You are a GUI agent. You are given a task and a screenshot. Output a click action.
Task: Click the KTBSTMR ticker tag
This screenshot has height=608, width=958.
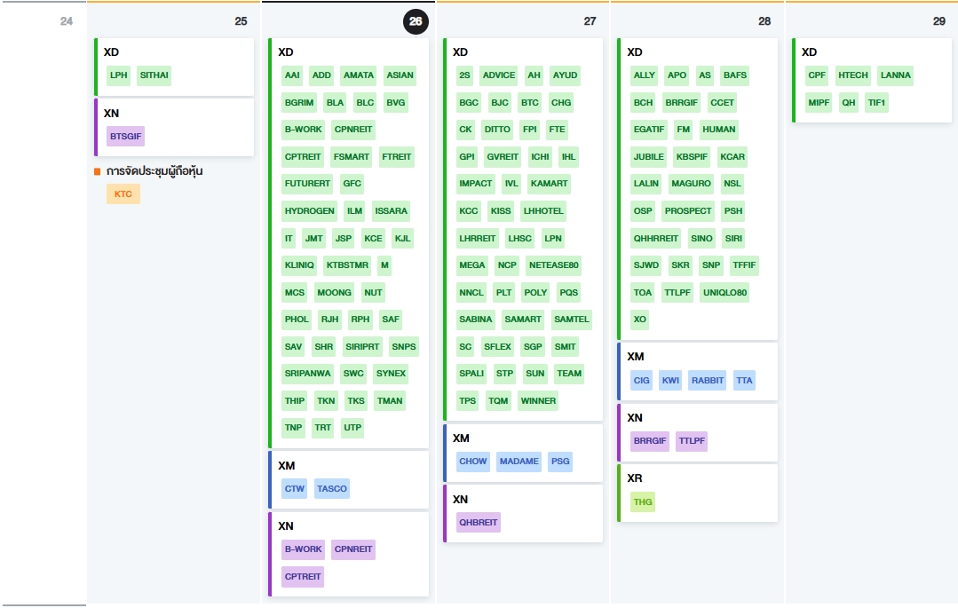pyautogui.click(x=347, y=265)
